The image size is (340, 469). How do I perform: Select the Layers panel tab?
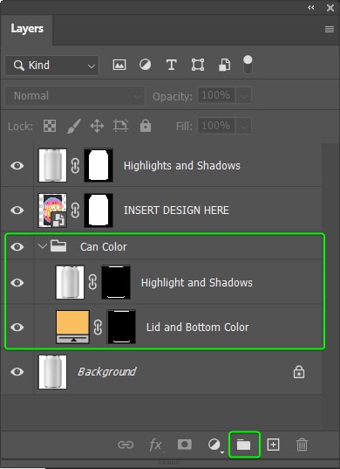tap(27, 29)
